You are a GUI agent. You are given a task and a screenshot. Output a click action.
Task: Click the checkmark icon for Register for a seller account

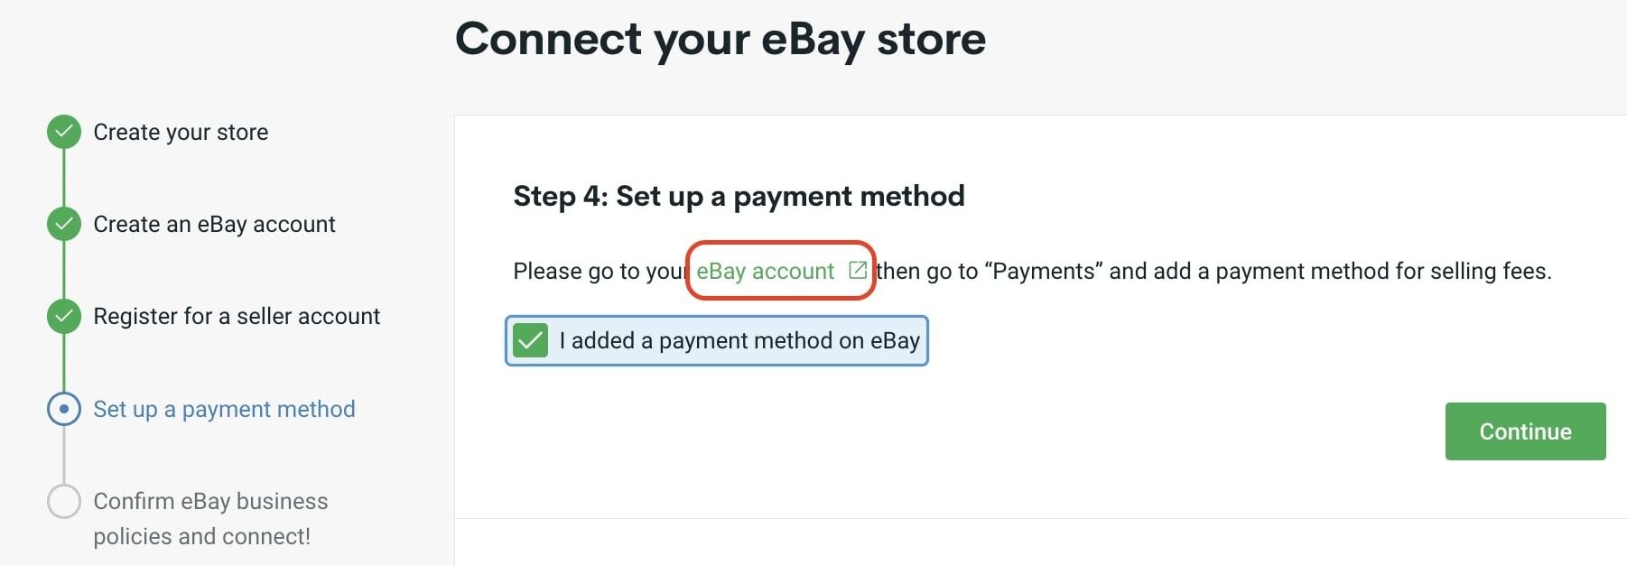coord(63,316)
